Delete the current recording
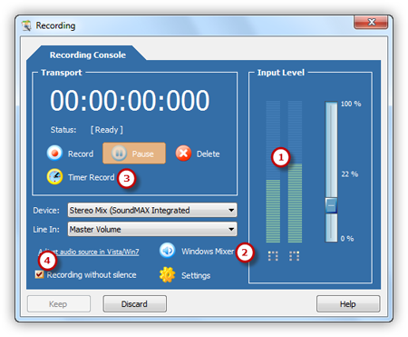408x337 pixels. point(198,154)
